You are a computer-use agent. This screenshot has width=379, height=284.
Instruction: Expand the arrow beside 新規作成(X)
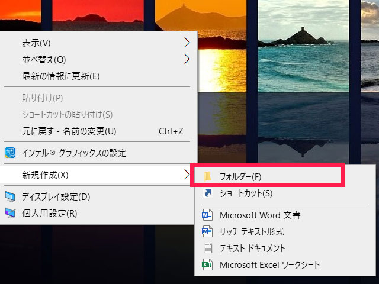click(187, 175)
